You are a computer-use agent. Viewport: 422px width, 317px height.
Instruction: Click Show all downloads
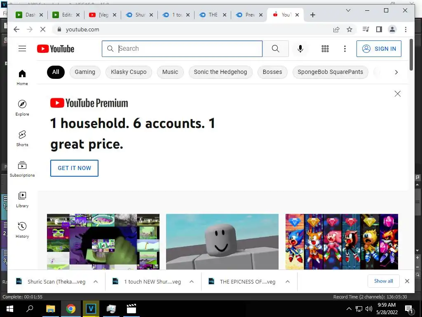(x=384, y=281)
